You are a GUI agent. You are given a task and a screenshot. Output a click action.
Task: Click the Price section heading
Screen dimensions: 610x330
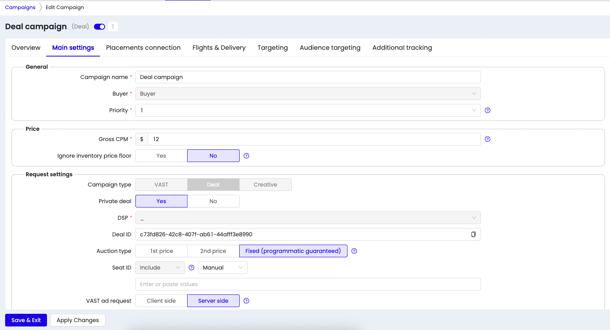32,129
